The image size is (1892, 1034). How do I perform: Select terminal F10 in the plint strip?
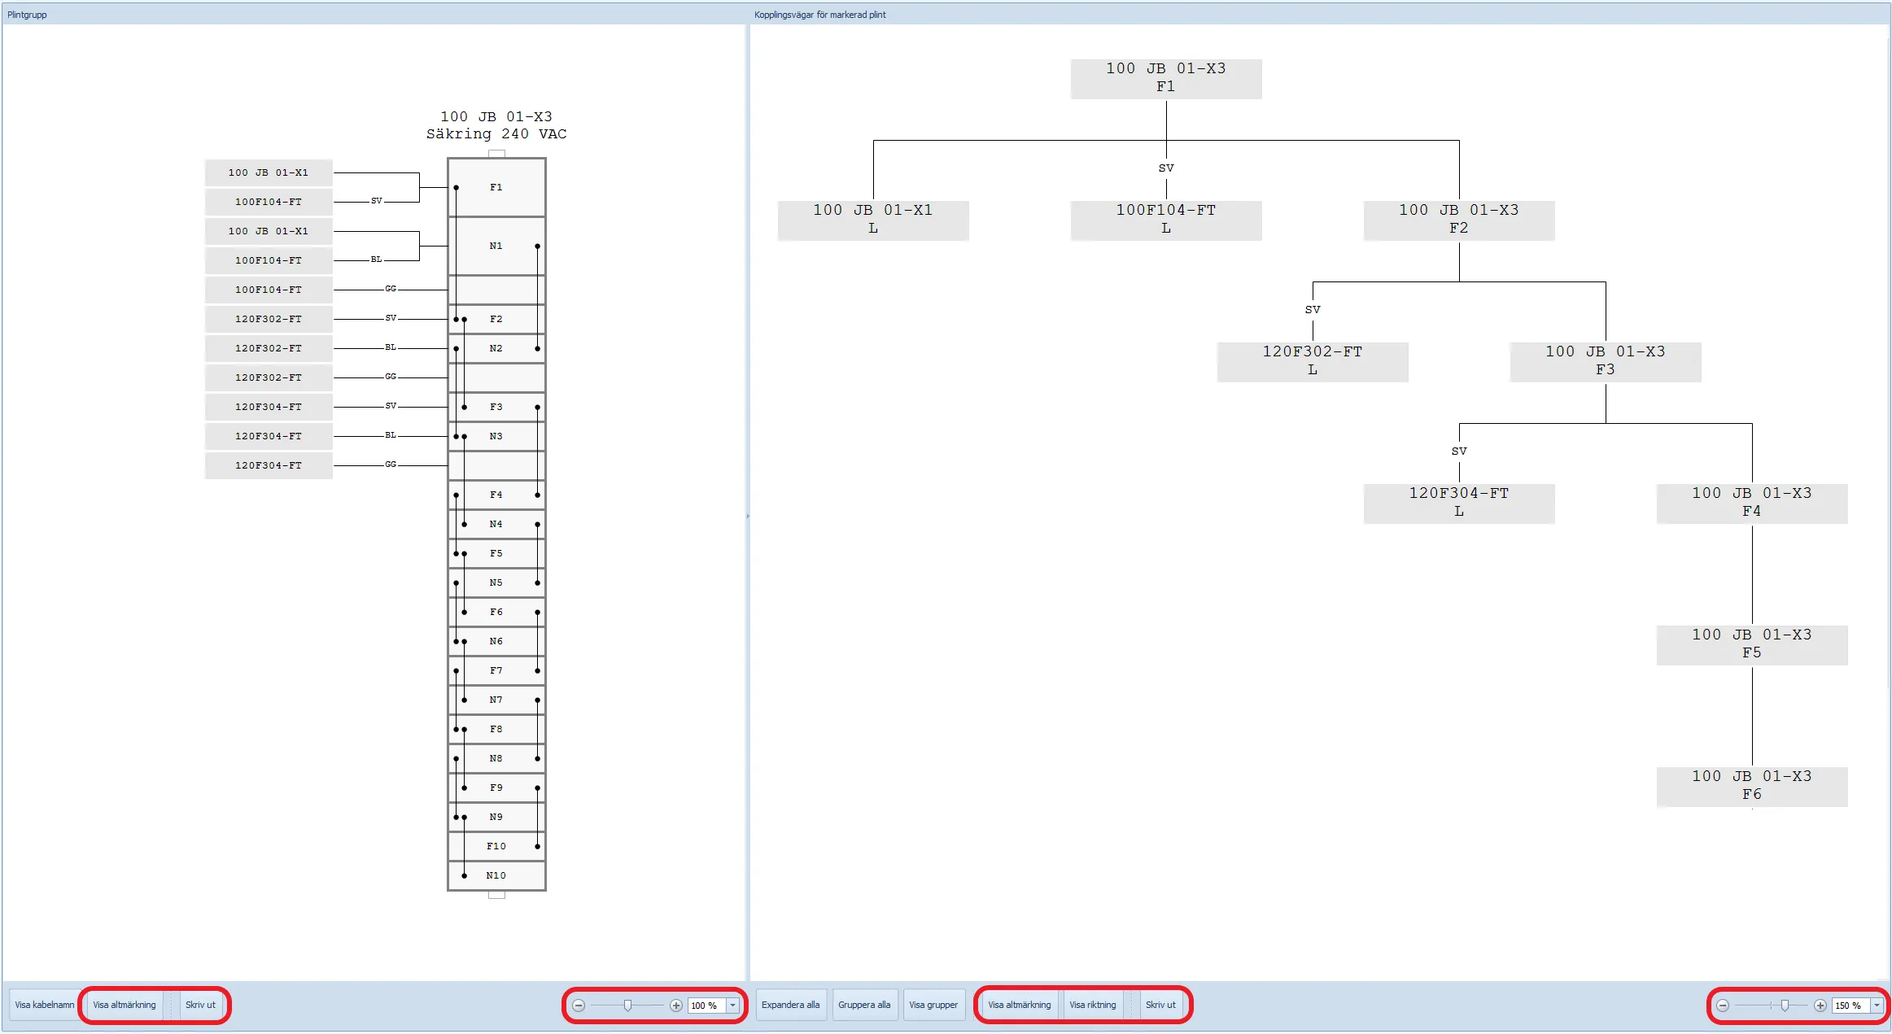pos(496,846)
